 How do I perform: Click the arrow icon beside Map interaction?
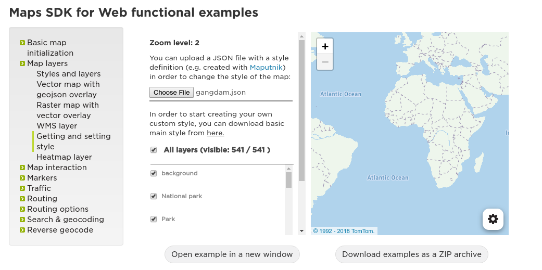(x=22, y=168)
